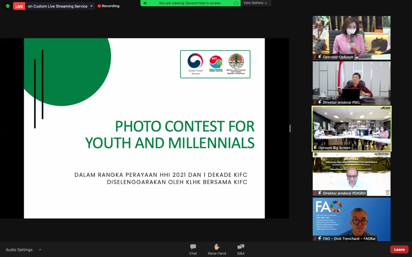Toggle Raise Hand in the bottom toolbar
This screenshot has width=412, height=257.
point(217,249)
